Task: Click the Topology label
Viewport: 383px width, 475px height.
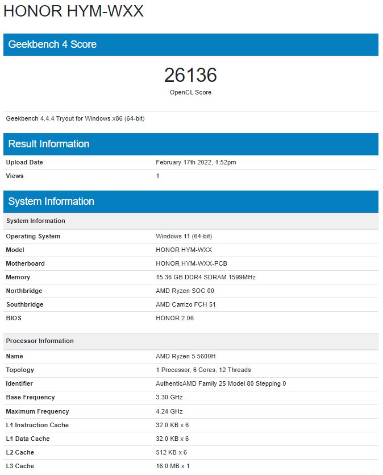Action: (20, 370)
